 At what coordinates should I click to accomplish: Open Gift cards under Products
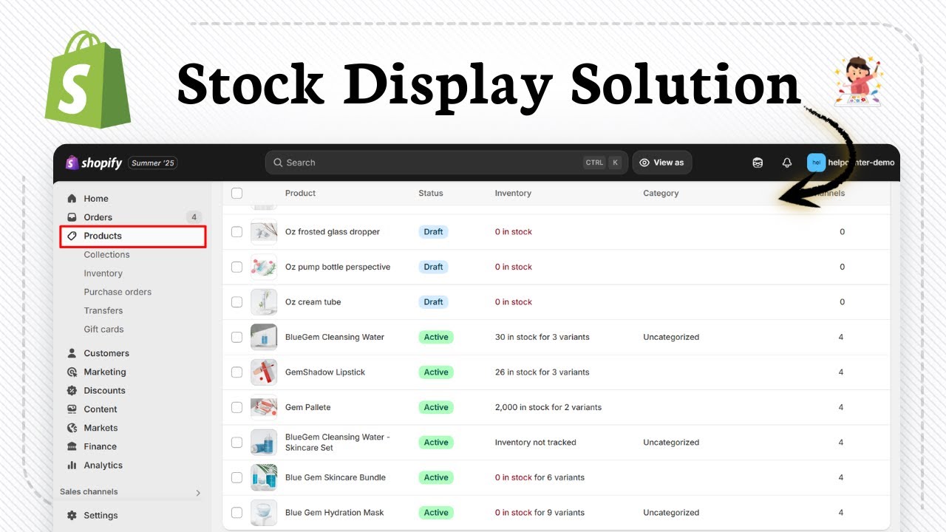[103, 330]
